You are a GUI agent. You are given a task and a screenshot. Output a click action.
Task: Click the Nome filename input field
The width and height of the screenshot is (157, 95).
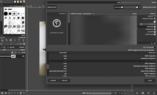(94, 2)
